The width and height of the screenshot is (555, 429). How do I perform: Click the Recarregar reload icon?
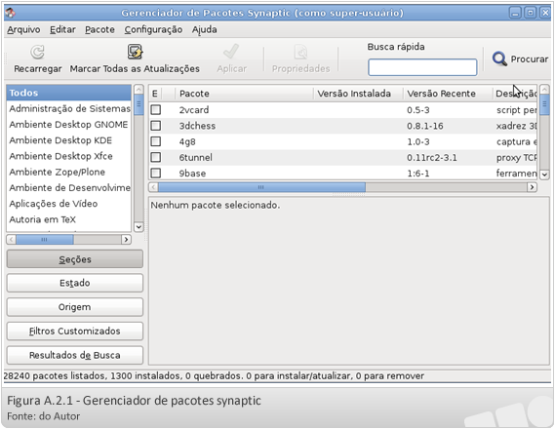37,53
